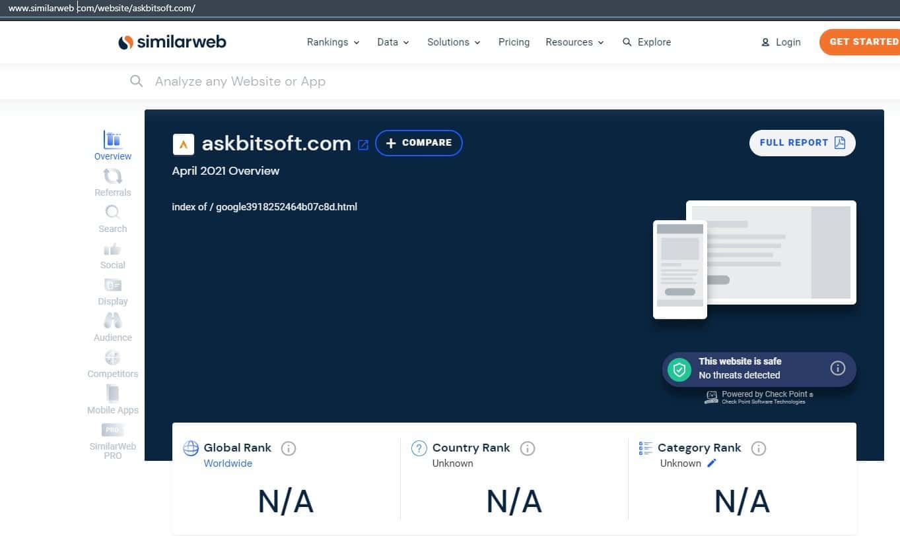Image resolution: width=900 pixels, height=536 pixels.
Task: Go to the Search sidebar section
Action: [113, 219]
